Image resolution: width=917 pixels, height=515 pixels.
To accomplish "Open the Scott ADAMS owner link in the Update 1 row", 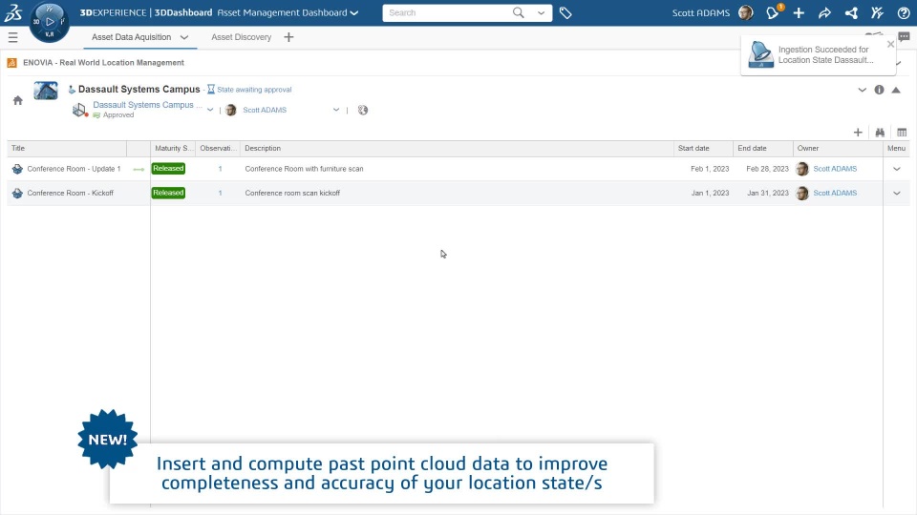I will (835, 169).
